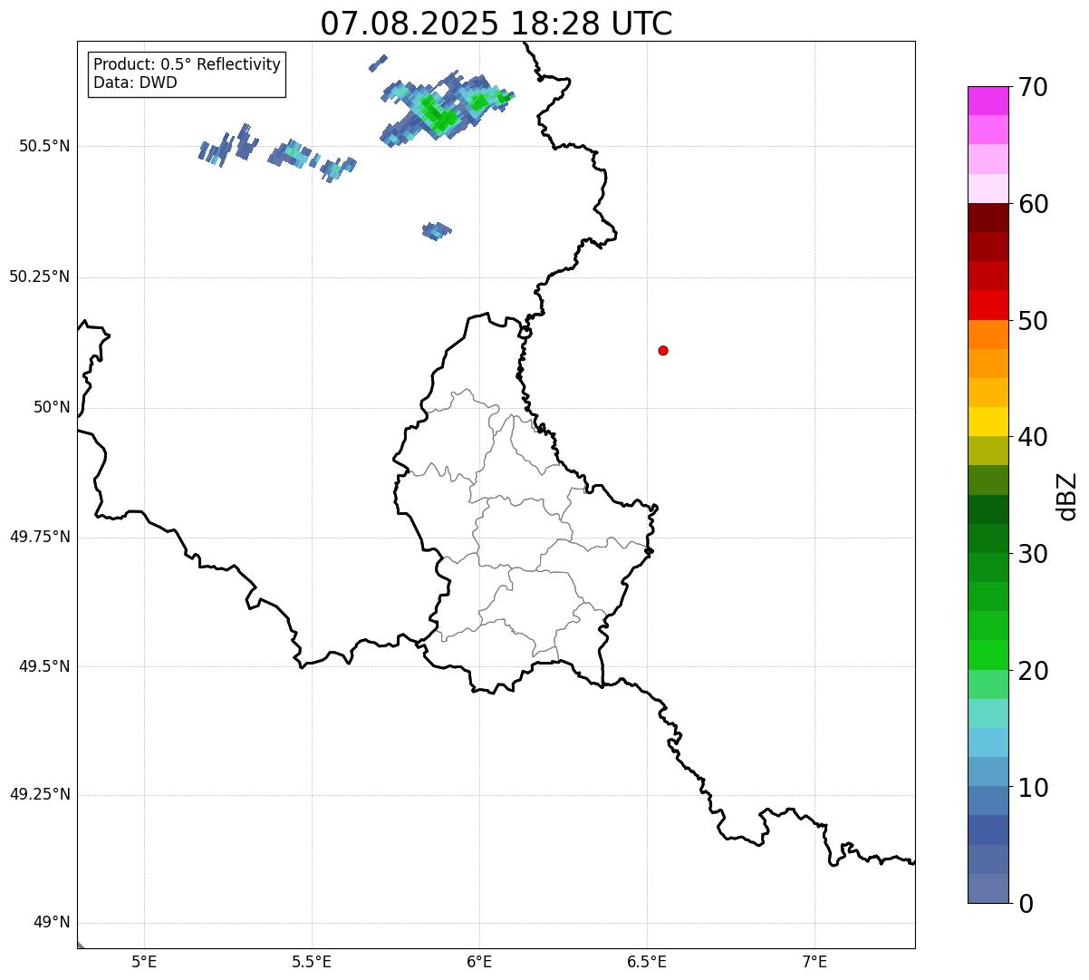Click the 'Product: 0.5° Reflectivity' legend text
Image resolution: width=1089 pixels, height=980 pixels.
click(x=187, y=65)
